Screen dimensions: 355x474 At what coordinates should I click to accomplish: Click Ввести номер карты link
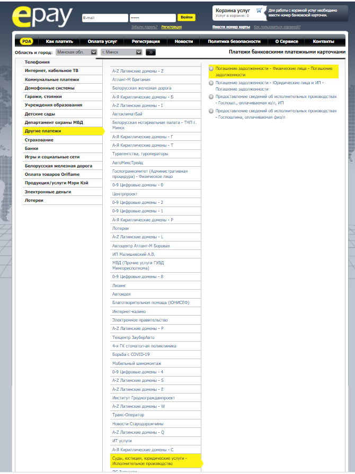pos(231,27)
